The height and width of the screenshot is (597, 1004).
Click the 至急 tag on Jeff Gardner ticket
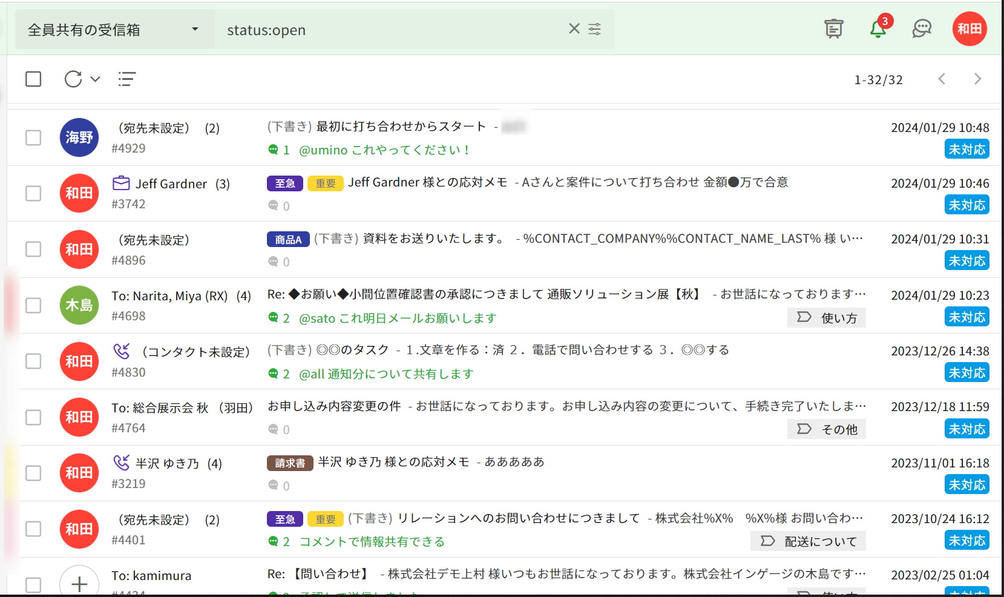click(x=285, y=183)
